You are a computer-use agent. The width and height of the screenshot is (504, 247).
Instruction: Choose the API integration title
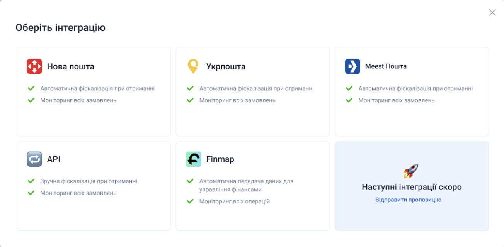[54, 159]
